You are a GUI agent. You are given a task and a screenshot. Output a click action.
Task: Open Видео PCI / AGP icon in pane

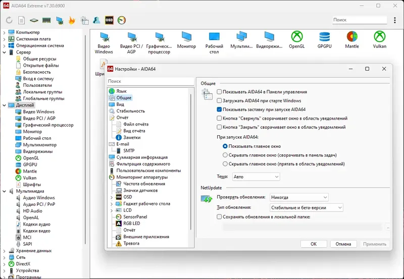(131, 42)
